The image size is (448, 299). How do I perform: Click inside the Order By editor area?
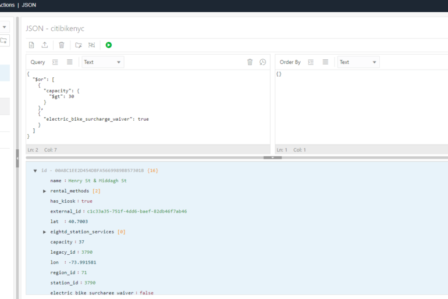(362, 107)
